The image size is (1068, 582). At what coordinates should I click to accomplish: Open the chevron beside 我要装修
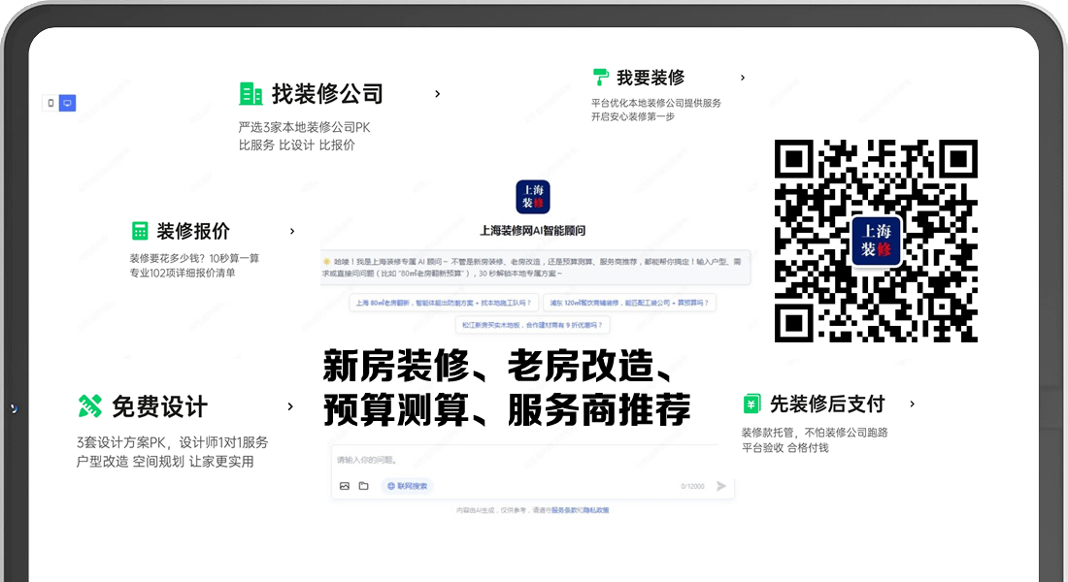point(743,78)
